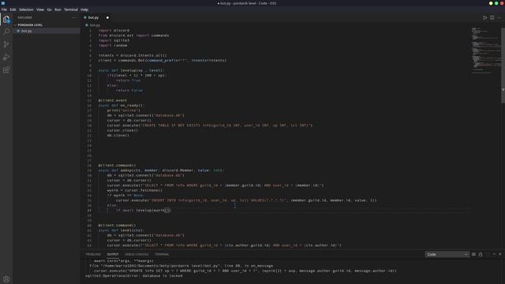Open Explorer panel More Actions ellipsis

point(74,17)
